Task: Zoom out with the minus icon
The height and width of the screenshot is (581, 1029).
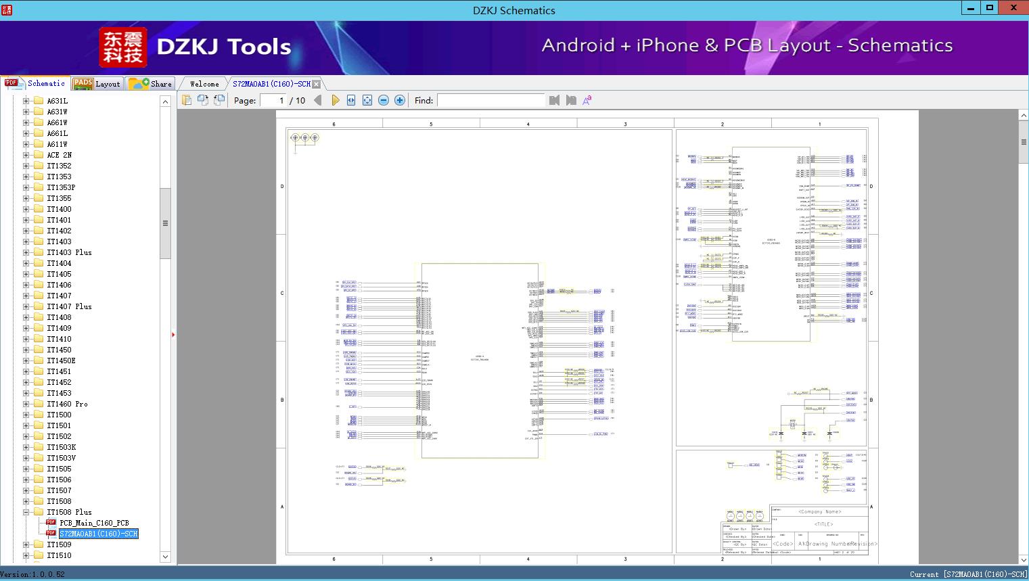Action: point(384,100)
